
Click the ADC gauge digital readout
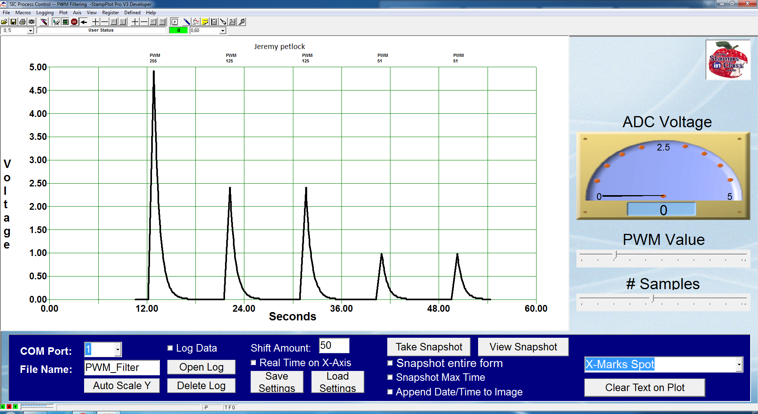[662, 209]
